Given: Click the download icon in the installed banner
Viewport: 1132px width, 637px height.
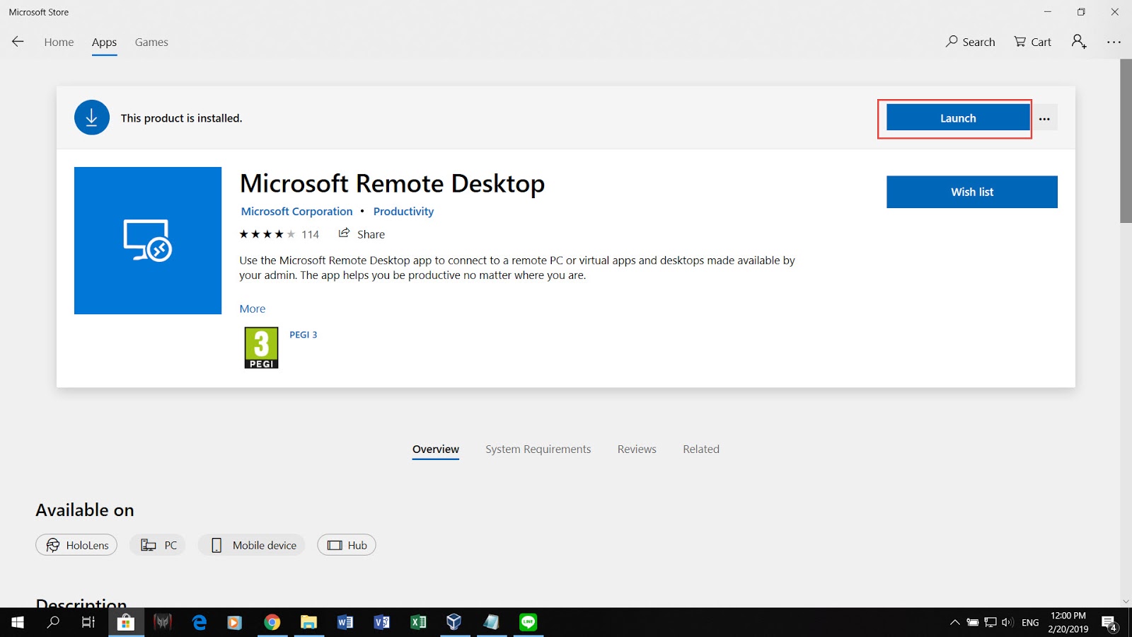Looking at the screenshot, I should [x=91, y=117].
